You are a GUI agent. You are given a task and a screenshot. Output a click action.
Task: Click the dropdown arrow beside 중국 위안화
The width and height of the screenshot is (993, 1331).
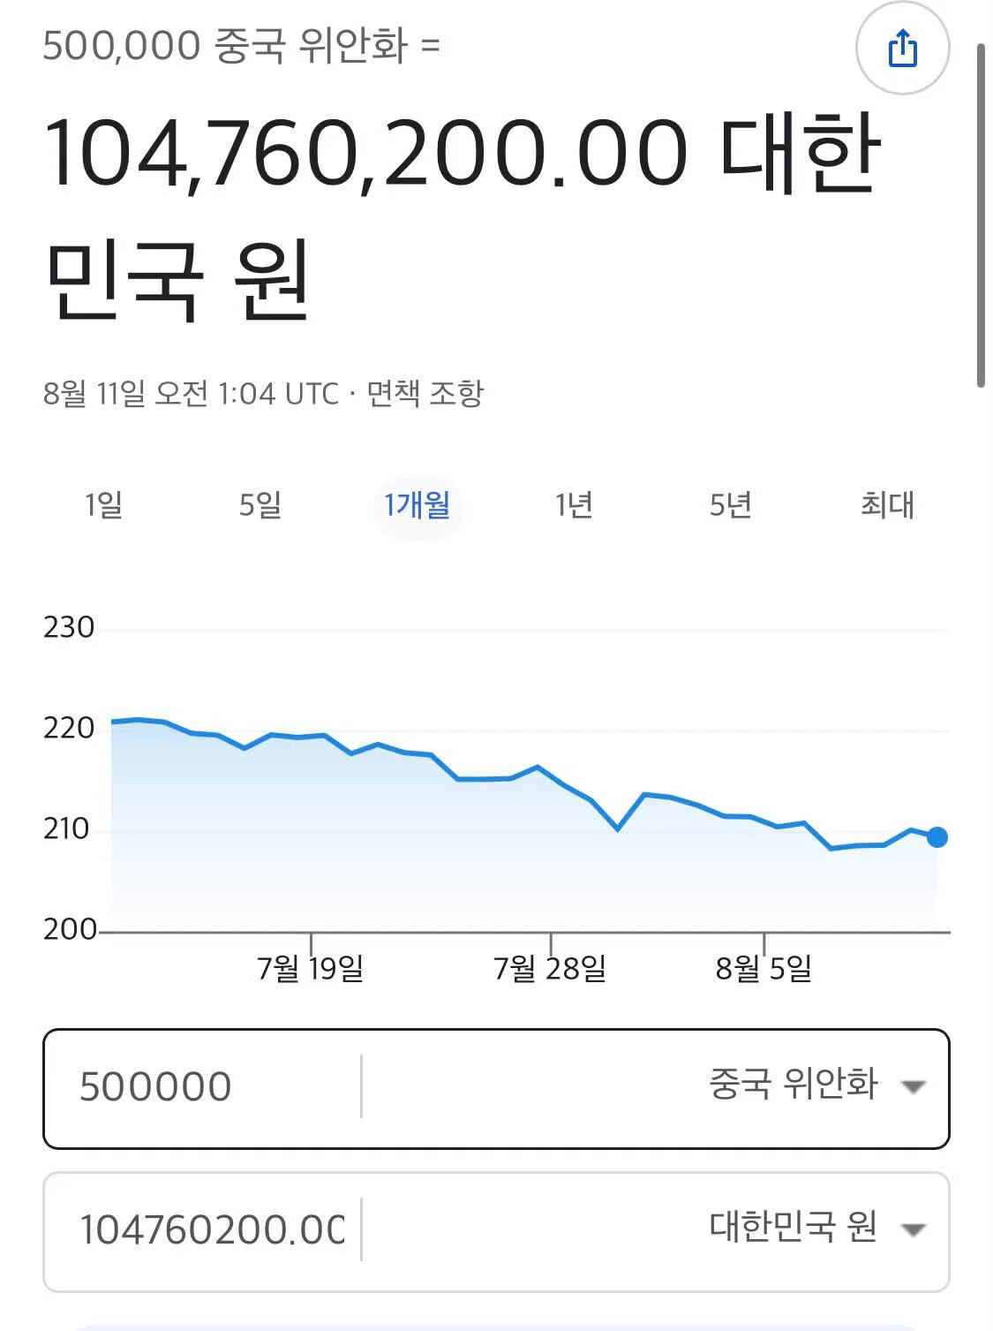pyautogui.click(x=913, y=1086)
